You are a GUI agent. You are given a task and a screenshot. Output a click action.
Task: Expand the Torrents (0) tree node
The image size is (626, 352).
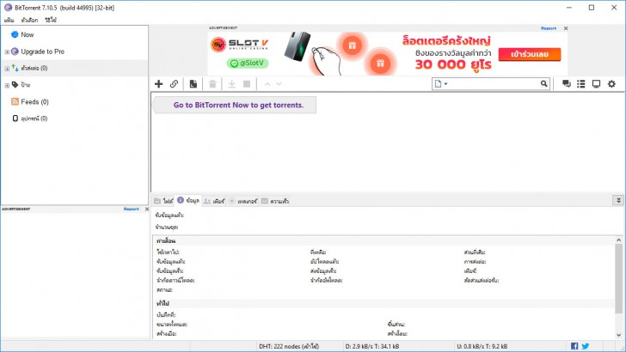pyautogui.click(x=7, y=69)
